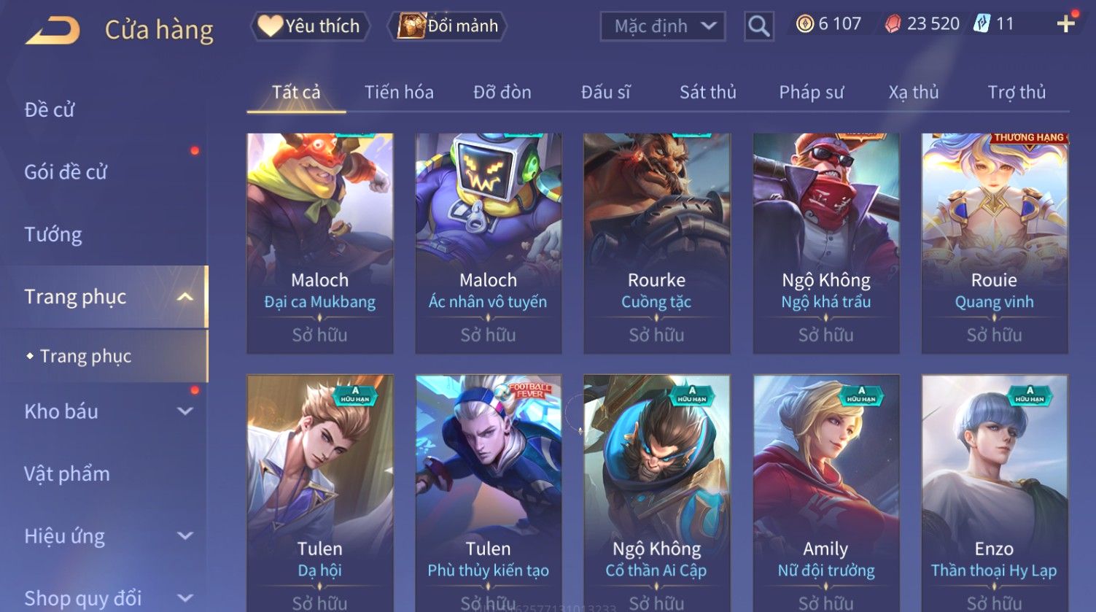Expand the Hiệu ứng sidebar section
Image resolution: width=1096 pixels, height=612 pixels.
click(x=185, y=536)
